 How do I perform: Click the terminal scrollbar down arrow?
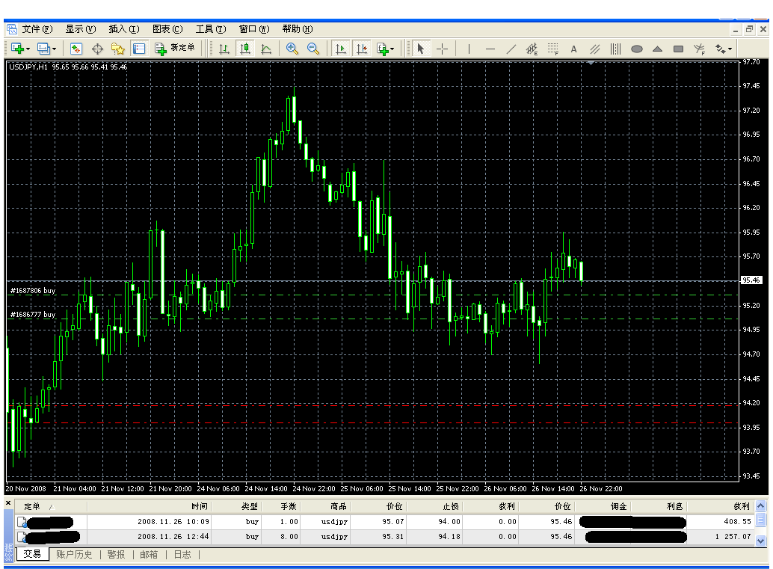click(x=761, y=541)
